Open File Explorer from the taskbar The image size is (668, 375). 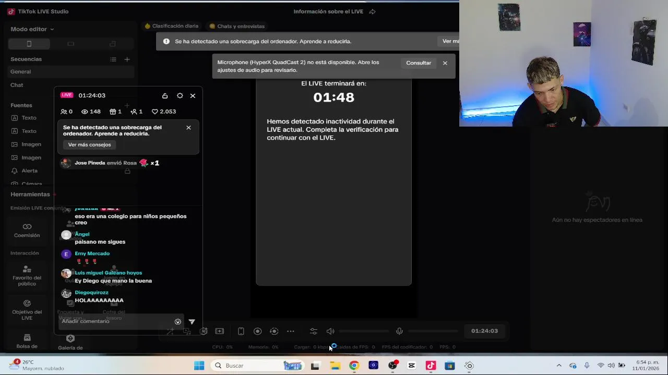coord(335,366)
